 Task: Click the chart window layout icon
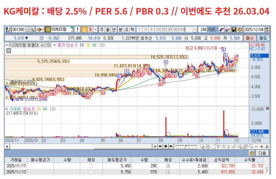point(245,146)
